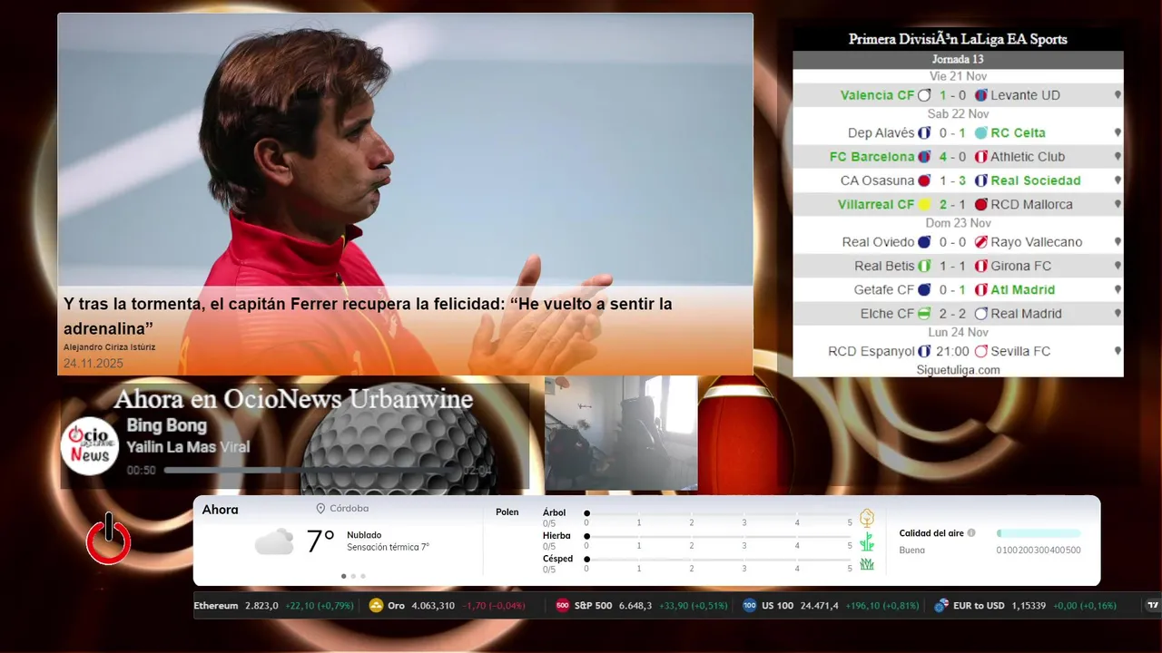The width and height of the screenshot is (1162, 653).
Task: Click the 'Real Madrid' team name
Action: click(x=1027, y=314)
